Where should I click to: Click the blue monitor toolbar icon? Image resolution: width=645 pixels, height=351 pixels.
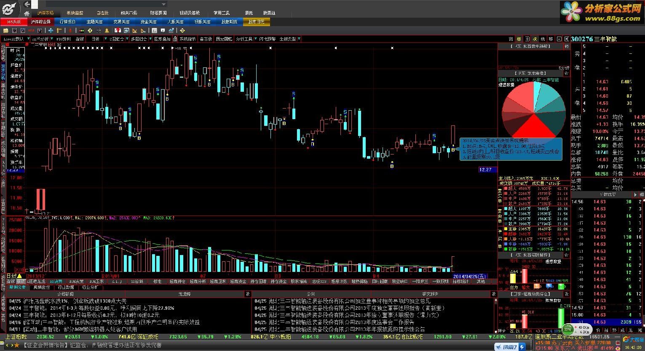(127, 31)
